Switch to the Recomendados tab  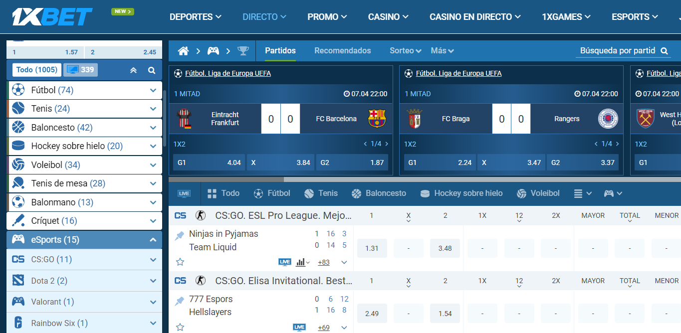pyautogui.click(x=343, y=51)
